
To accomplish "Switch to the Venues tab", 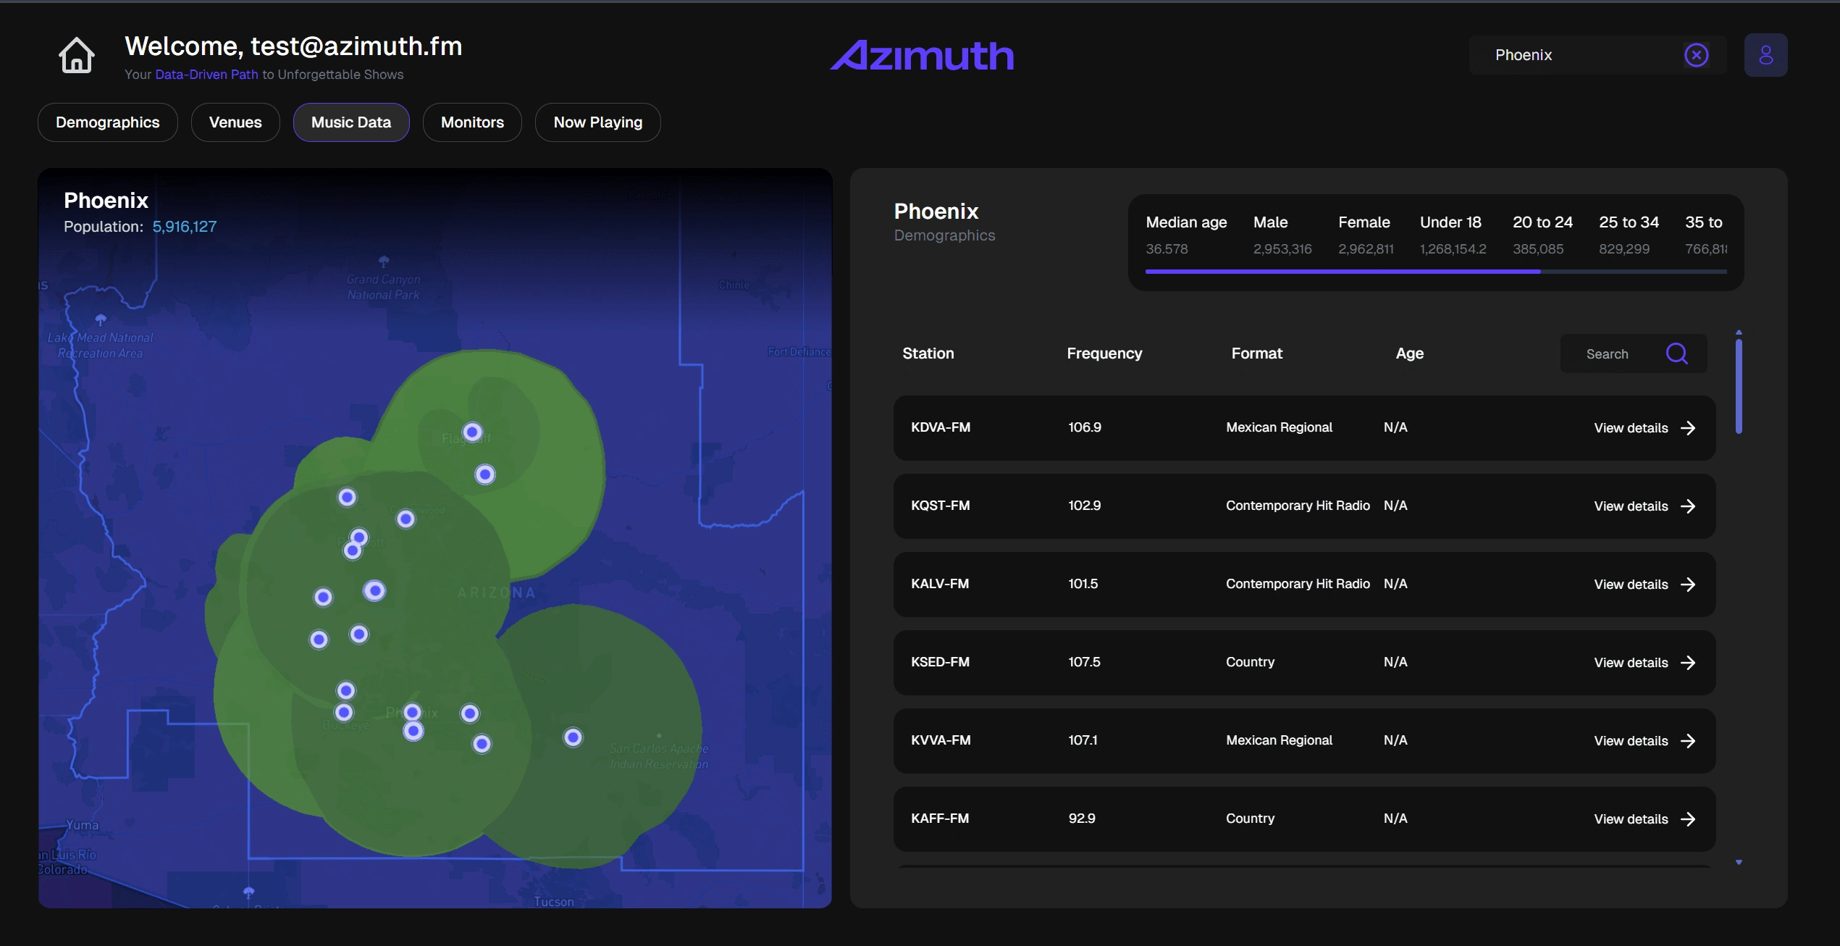I will pyautogui.click(x=235, y=122).
